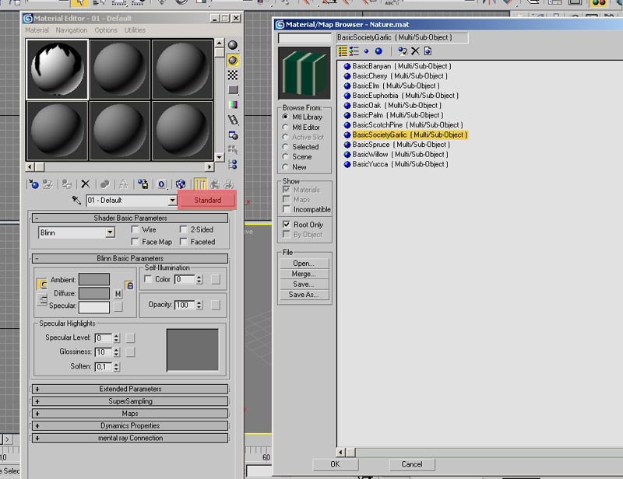623x479 pixels.
Task: Enable the 2-Sided checkbox
Action: [183, 229]
